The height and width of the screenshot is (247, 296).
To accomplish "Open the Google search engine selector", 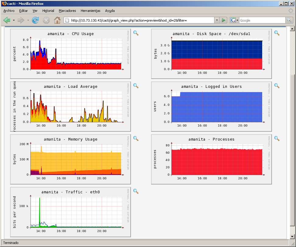I will click(234, 20).
